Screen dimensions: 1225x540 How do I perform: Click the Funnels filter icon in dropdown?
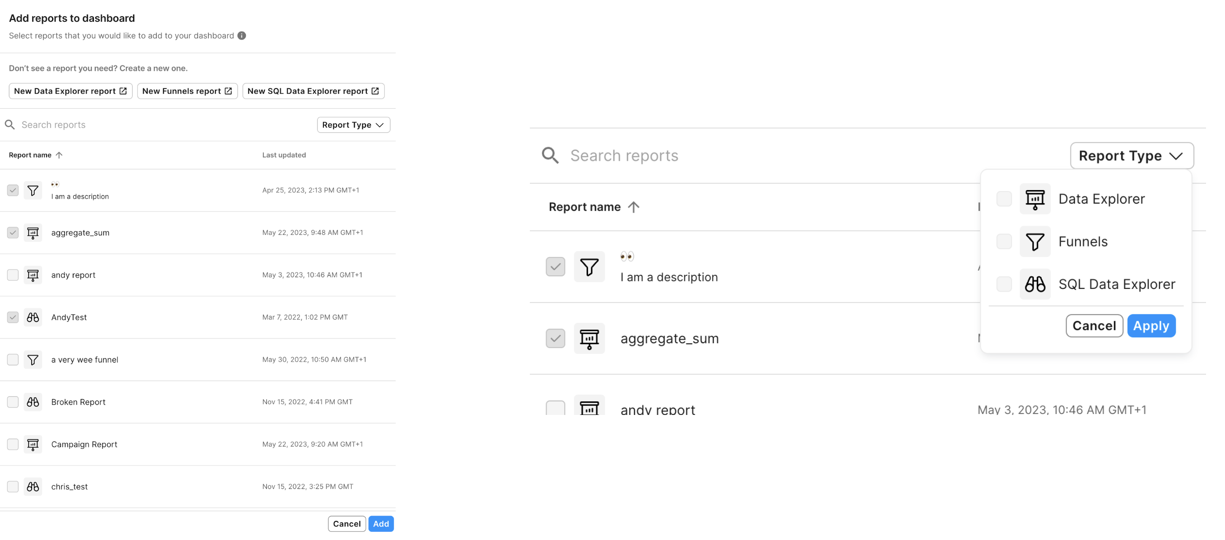pos(1035,242)
